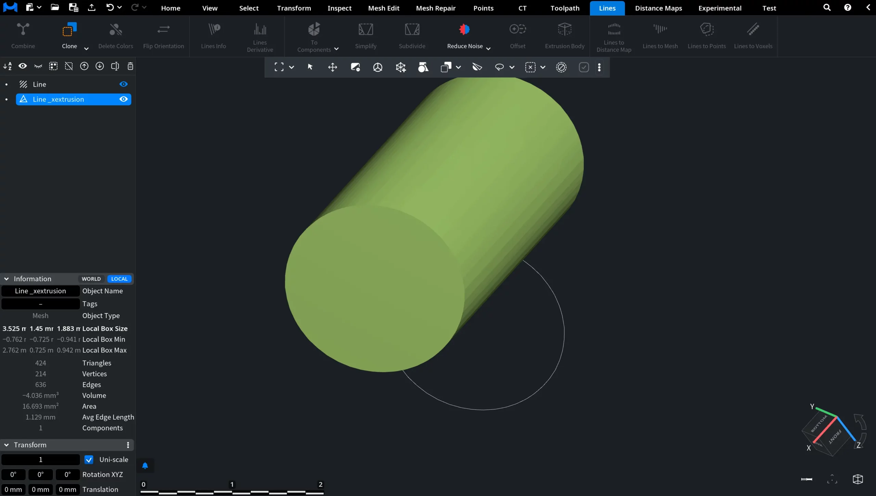Click the notification bell icon
This screenshot has height=496, width=876.
click(x=145, y=466)
